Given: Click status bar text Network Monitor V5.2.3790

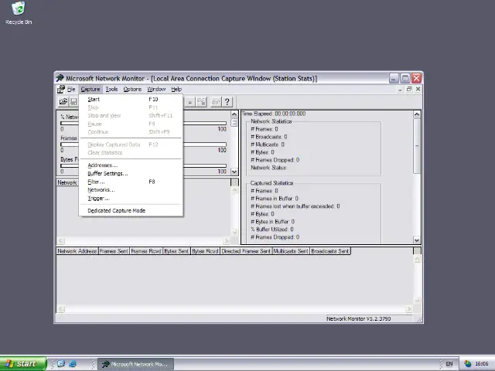Looking at the screenshot, I should (x=359, y=318).
